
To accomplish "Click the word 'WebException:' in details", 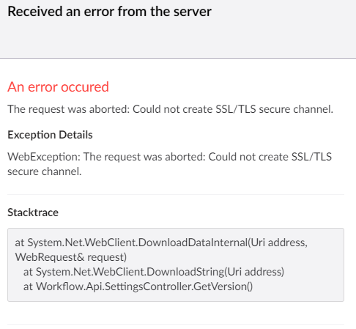I will (44, 157).
